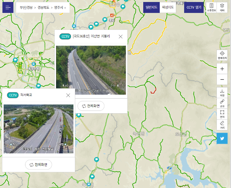231x188 pixels.
Task: Open the 테마 layers panel
Action: point(222,7)
